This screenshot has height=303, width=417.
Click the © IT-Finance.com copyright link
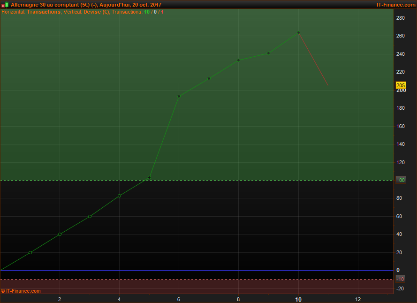[21, 291]
